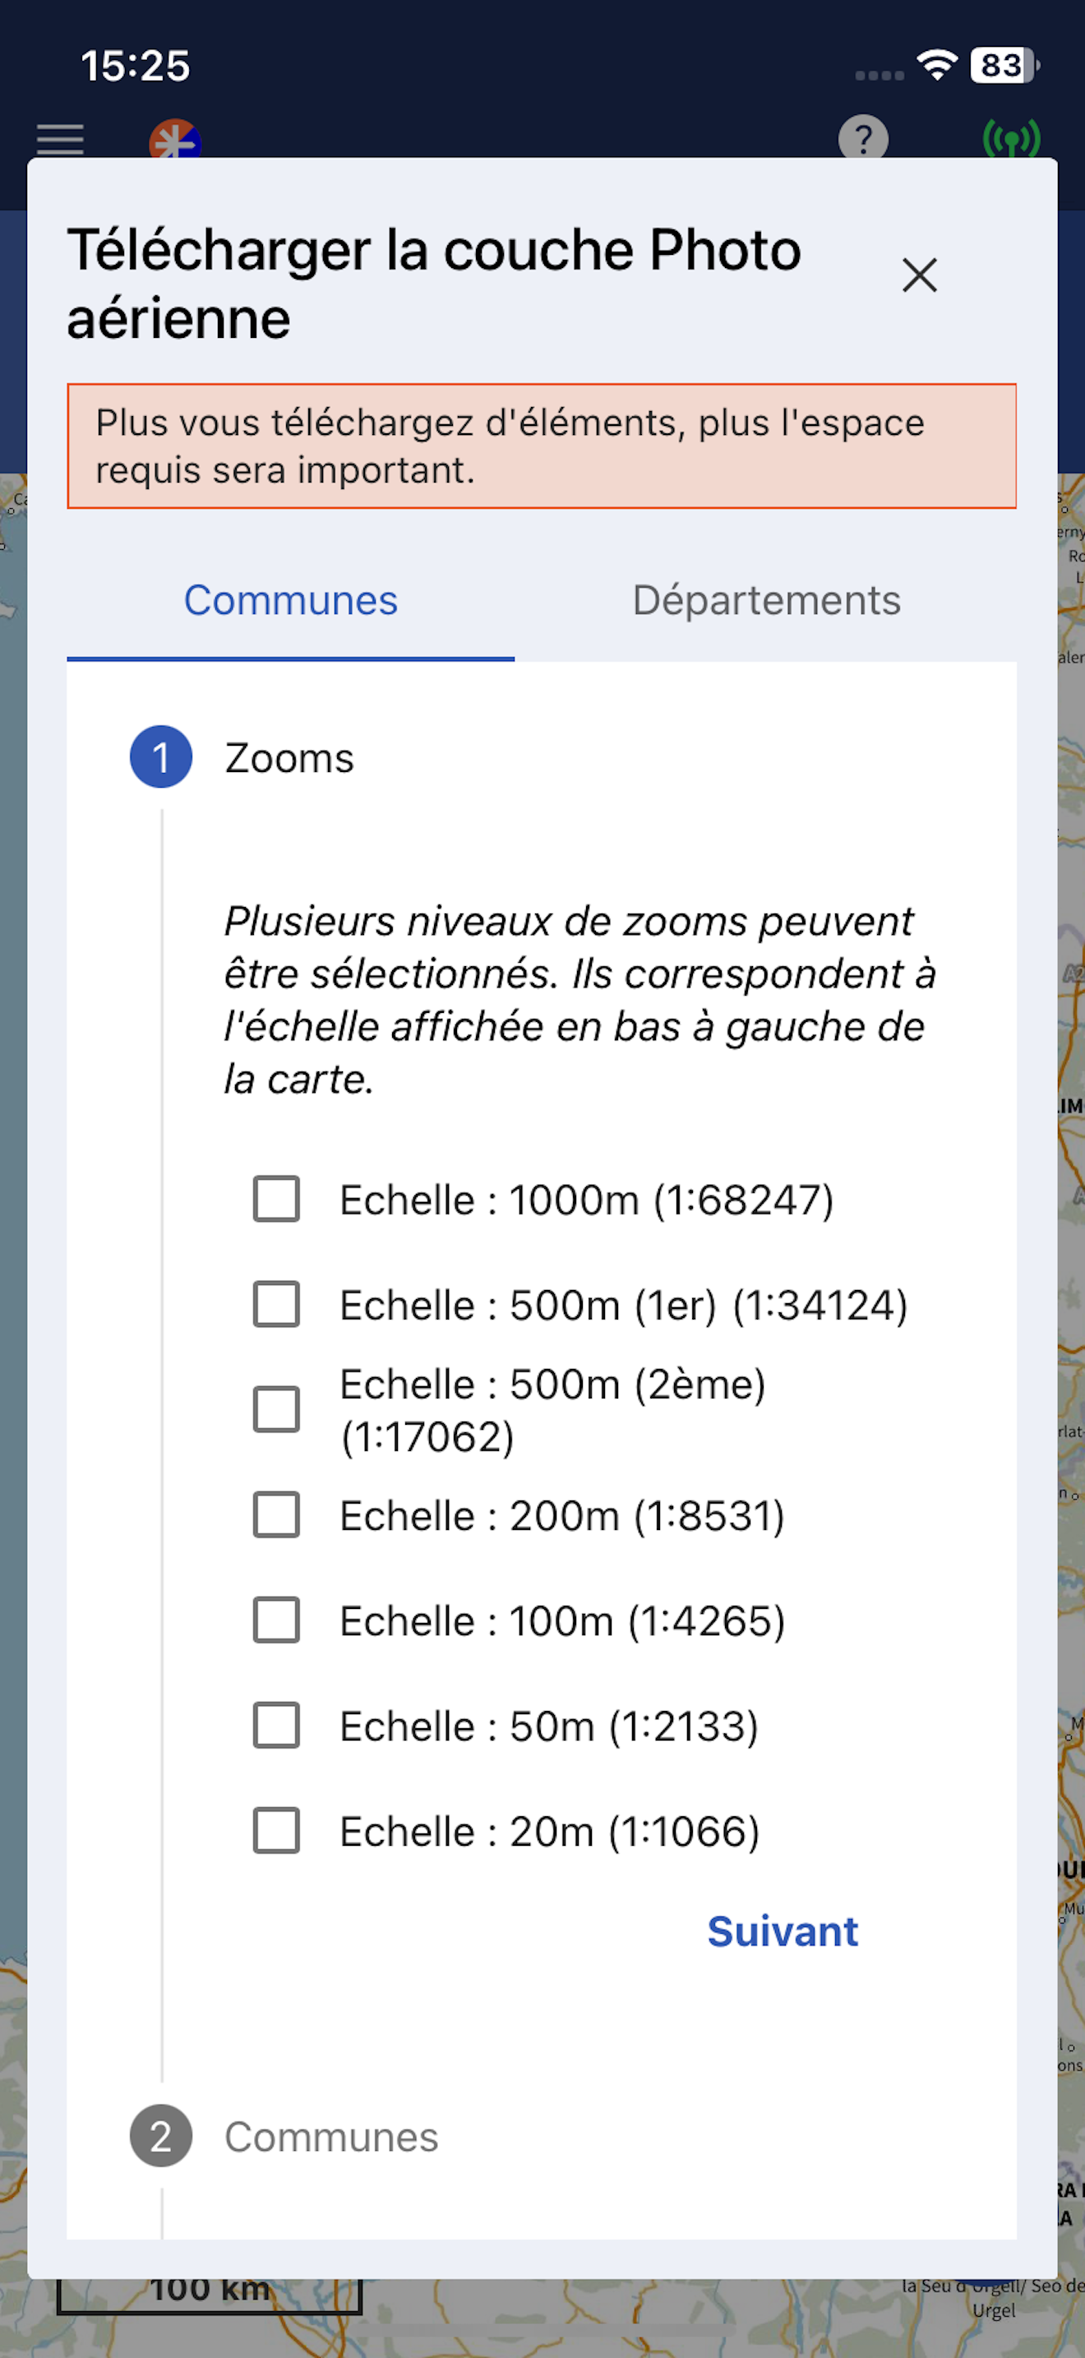Tap the Suivant button
This screenshot has width=1085, height=2358.
click(x=783, y=1931)
